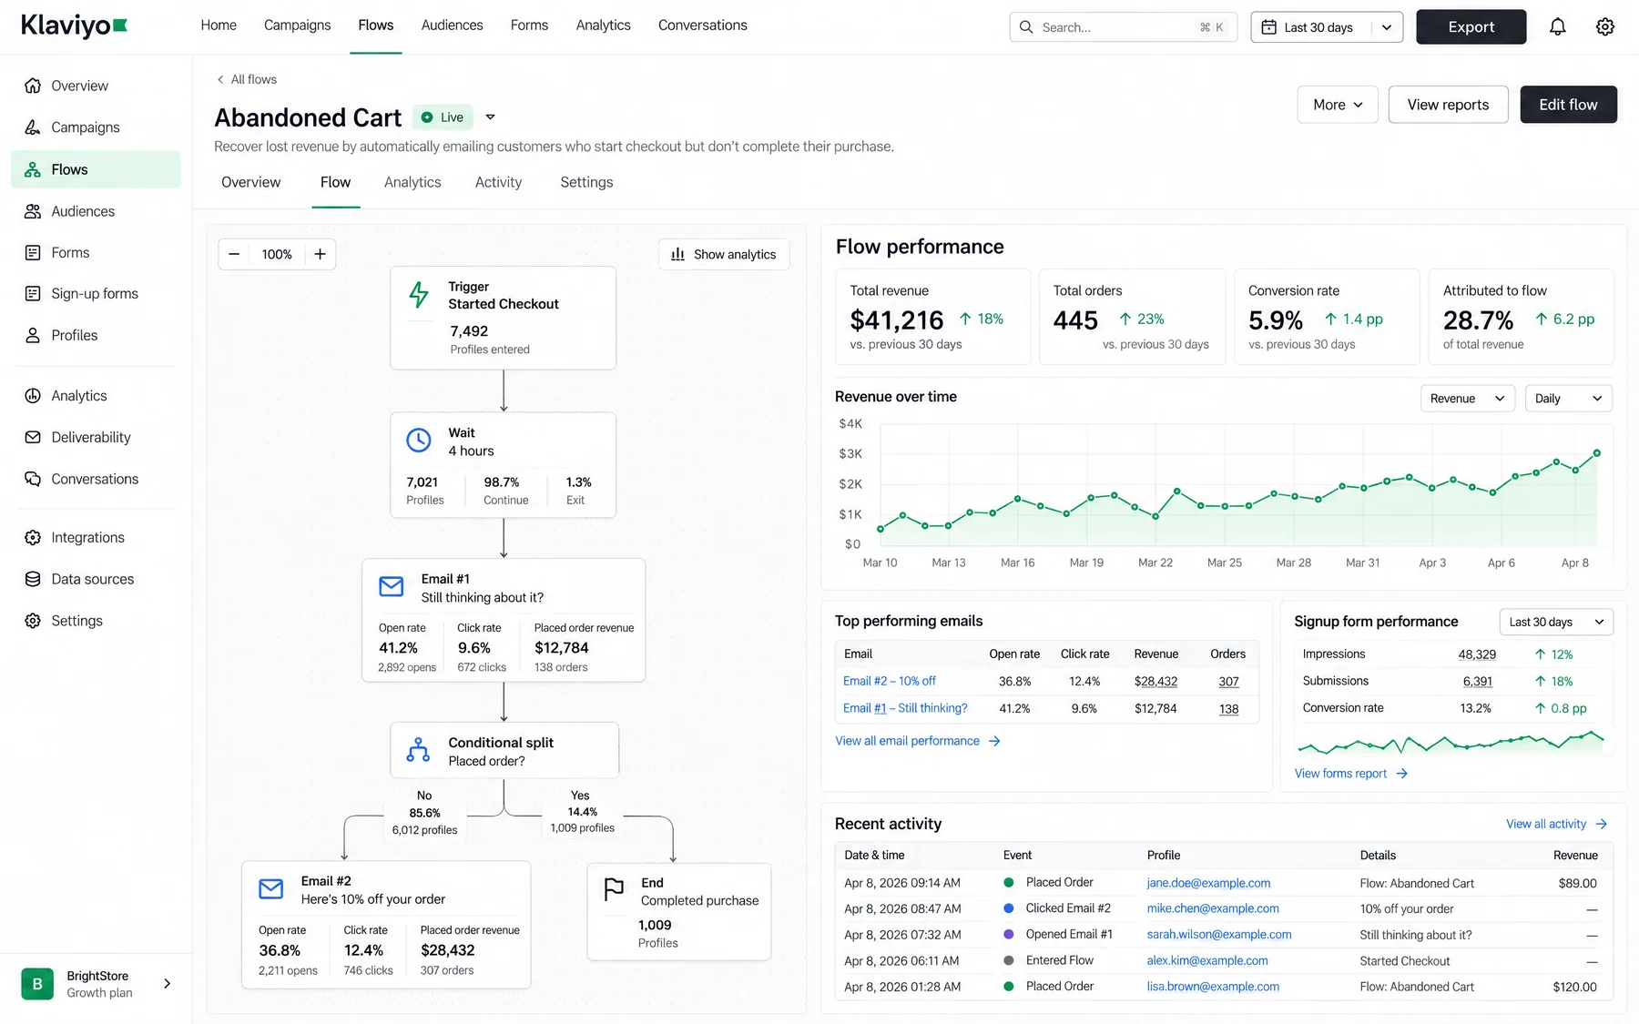
Task: Click the search magnifier icon
Action: (x=1026, y=27)
